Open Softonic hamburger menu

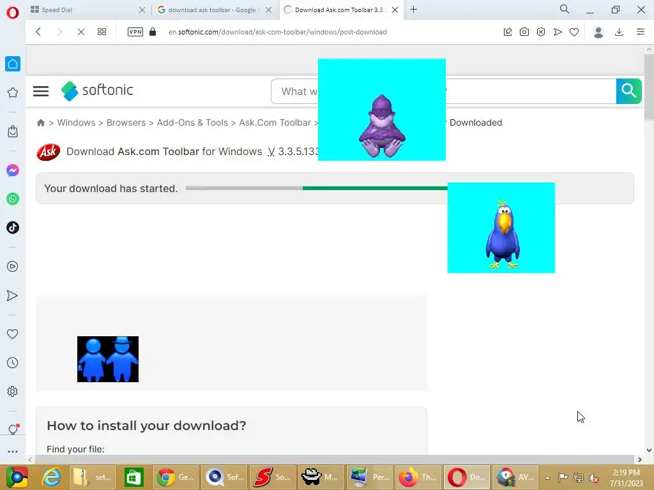[41, 91]
